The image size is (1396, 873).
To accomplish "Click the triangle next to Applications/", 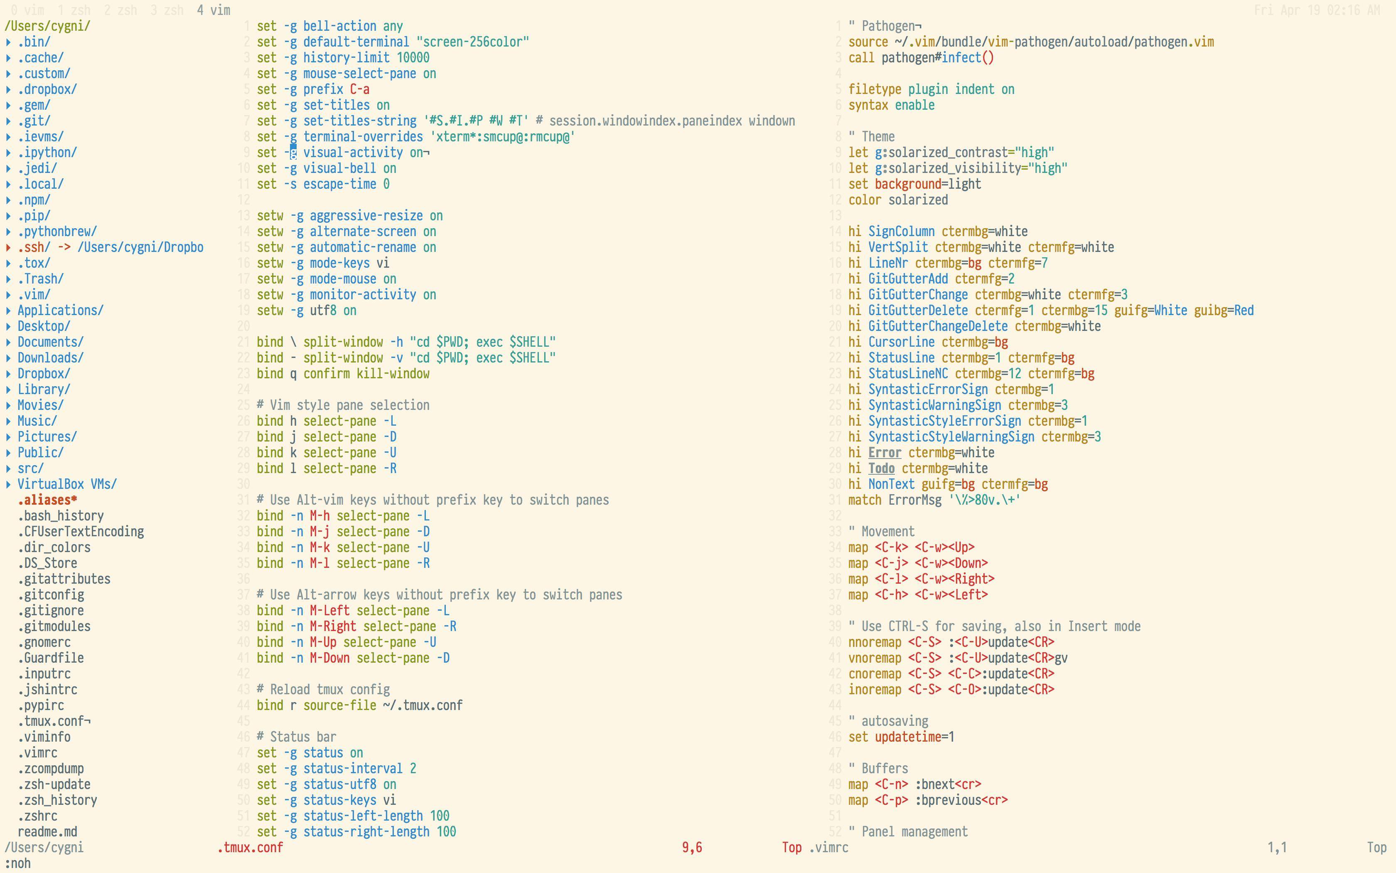I will pyautogui.click(x=9, y=311).
